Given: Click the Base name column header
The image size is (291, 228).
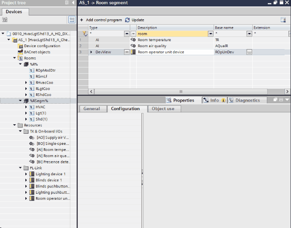Looking at the screenshot, I should [x=233, y=27].
